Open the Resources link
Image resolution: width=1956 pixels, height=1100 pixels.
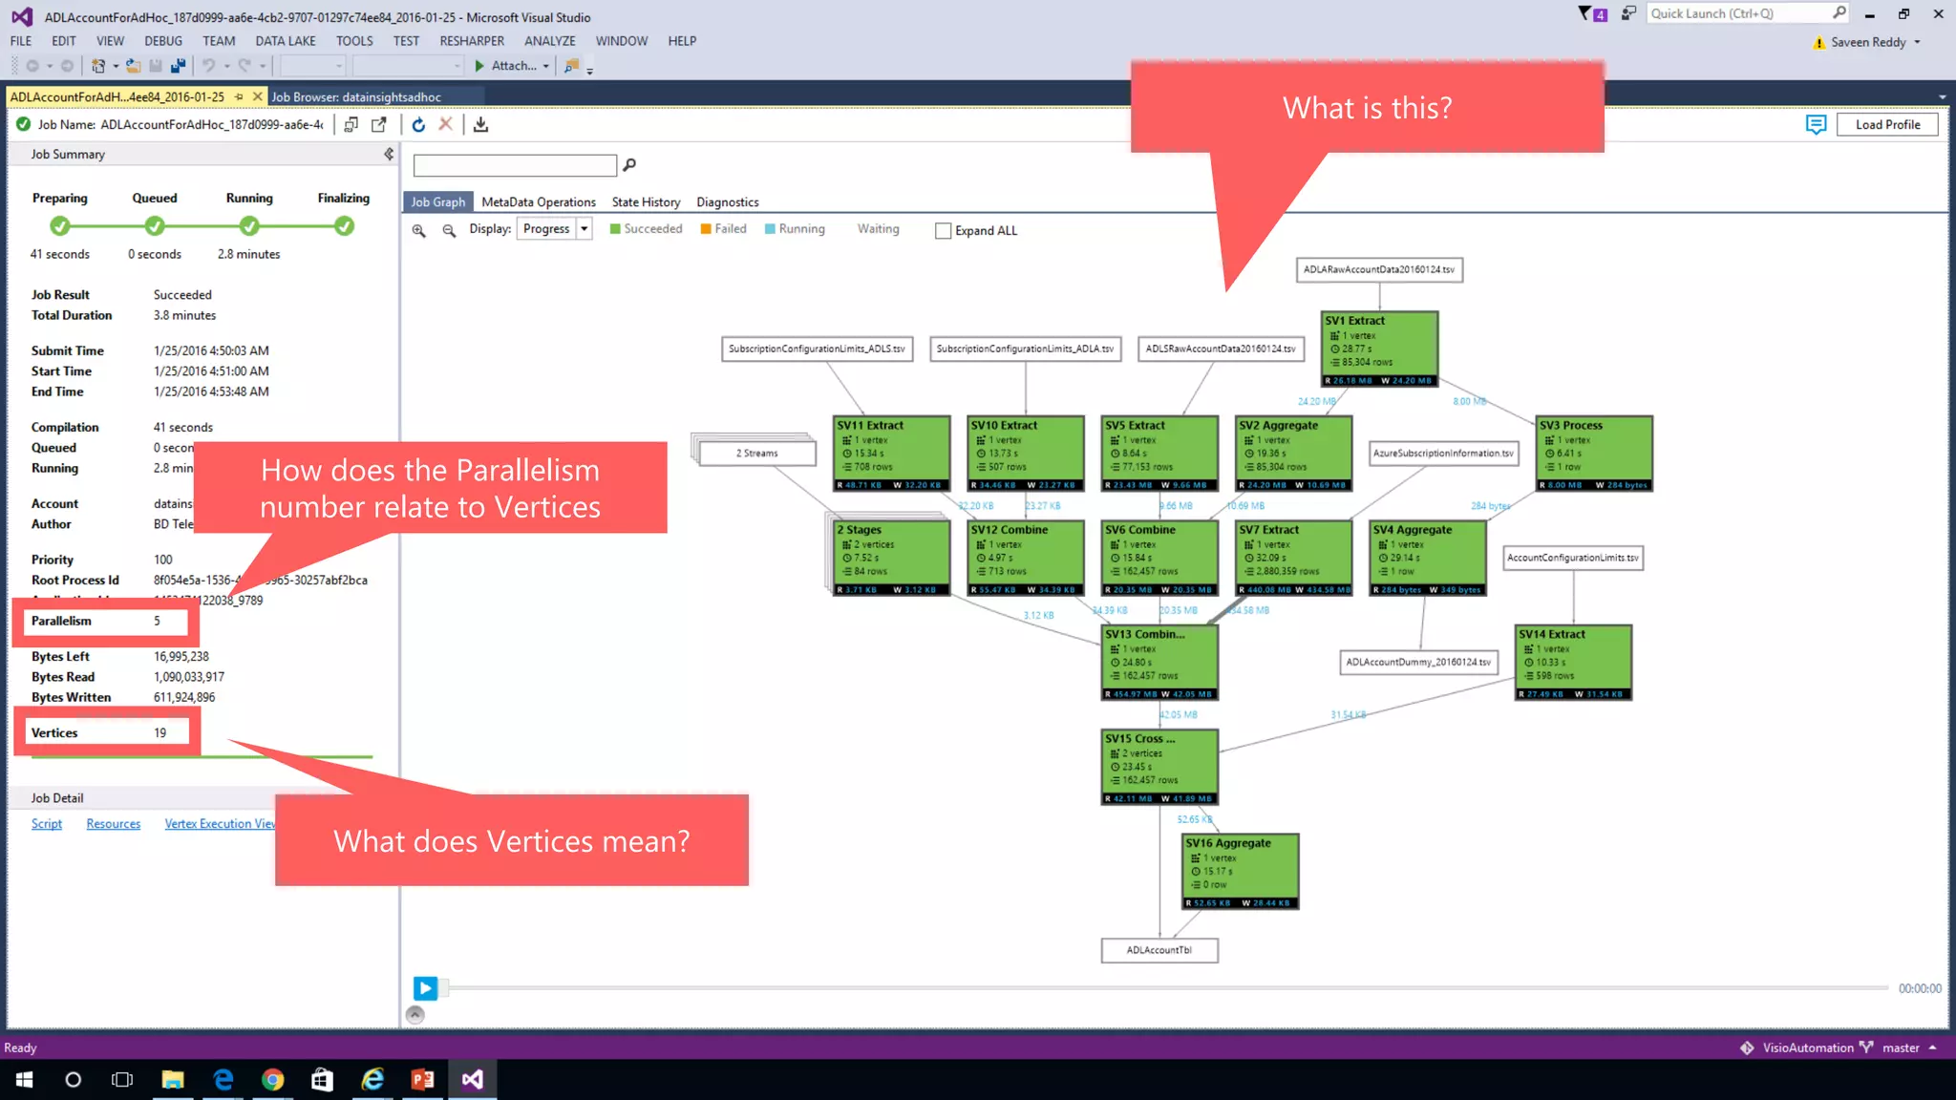[113, 824]
